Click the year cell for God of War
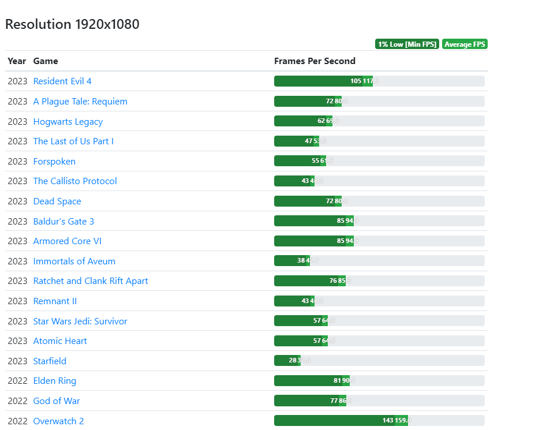Screen dimensions: 535x430 coord(17,401)
